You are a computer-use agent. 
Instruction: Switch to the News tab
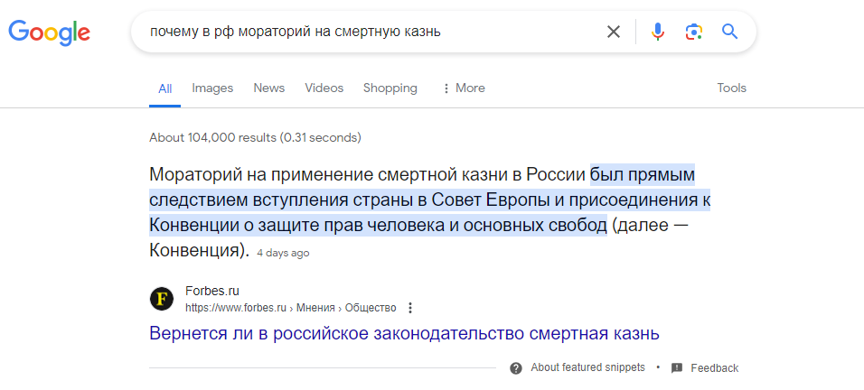[x=269, y=88]
